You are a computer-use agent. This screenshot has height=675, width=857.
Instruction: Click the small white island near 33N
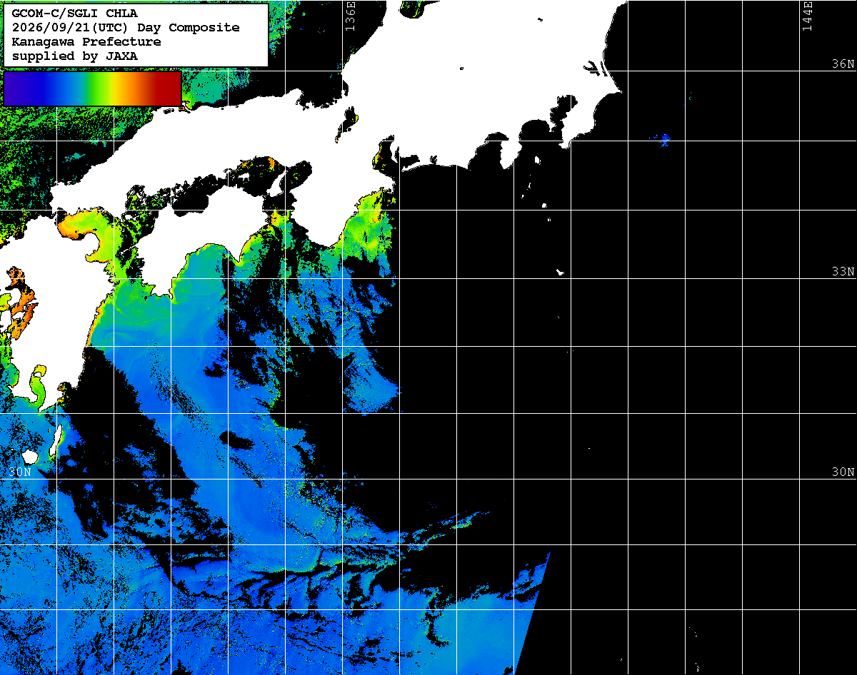point(561,271)
